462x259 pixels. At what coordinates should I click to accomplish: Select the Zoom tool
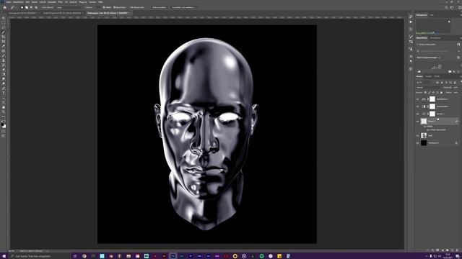click(4, 112)
